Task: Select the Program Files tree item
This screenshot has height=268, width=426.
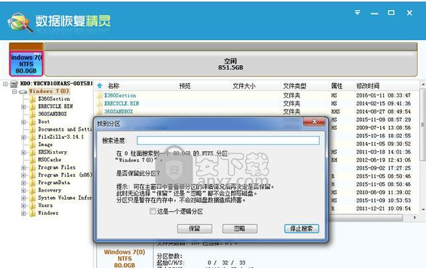Action: click(56, 167)
